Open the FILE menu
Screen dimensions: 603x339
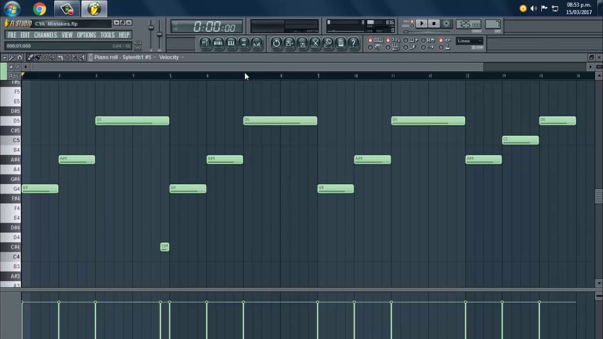[12, 35]
